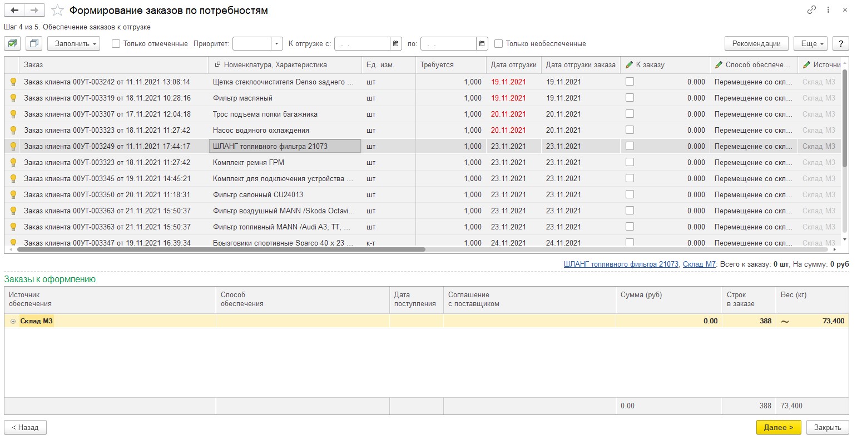Click the 'К отгрузке с' date input field

[362, 43]
